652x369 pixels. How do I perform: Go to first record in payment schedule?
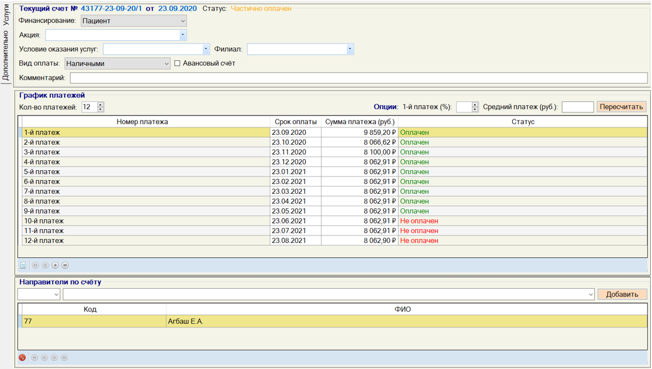35,265
